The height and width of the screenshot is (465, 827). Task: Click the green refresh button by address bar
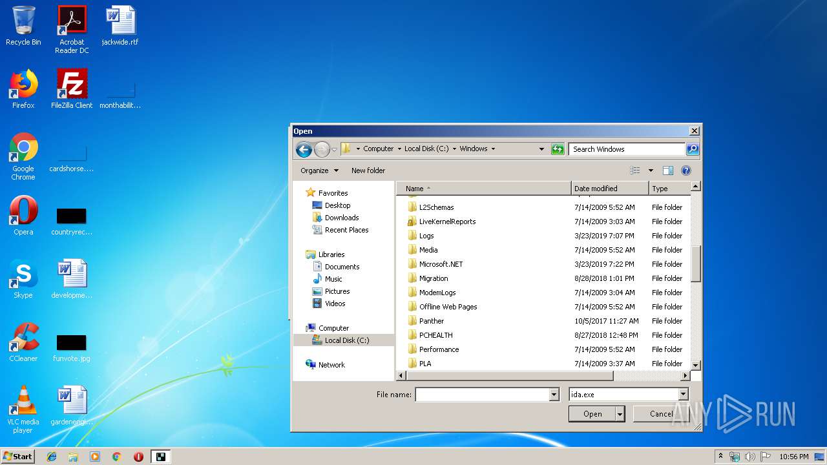point(558,149)
